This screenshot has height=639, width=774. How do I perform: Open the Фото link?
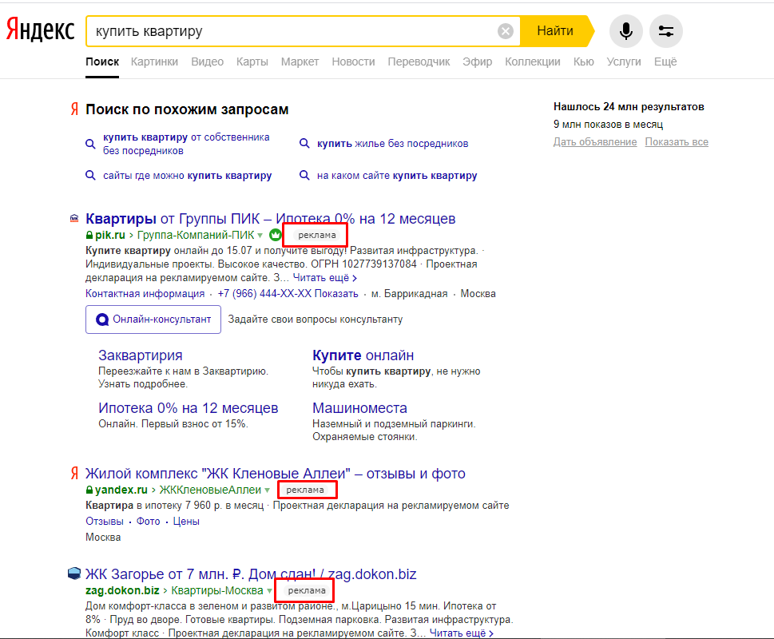tap(148, 521)
